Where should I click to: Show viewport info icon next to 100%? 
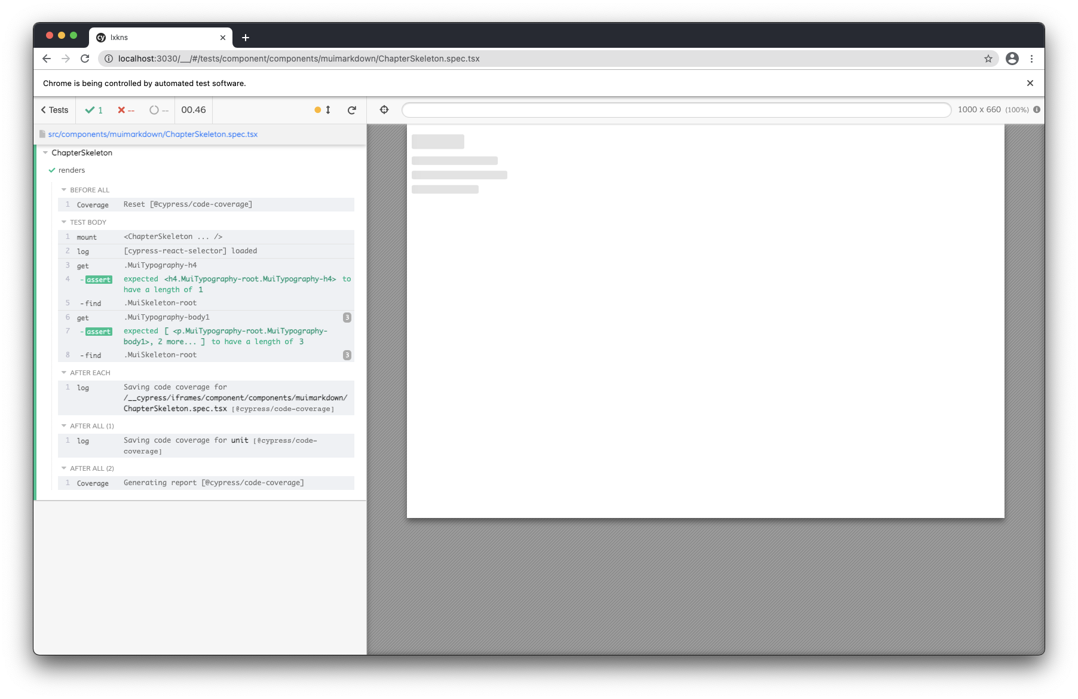pos(1037,110)
